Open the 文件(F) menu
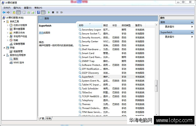 tap(7, 8)
